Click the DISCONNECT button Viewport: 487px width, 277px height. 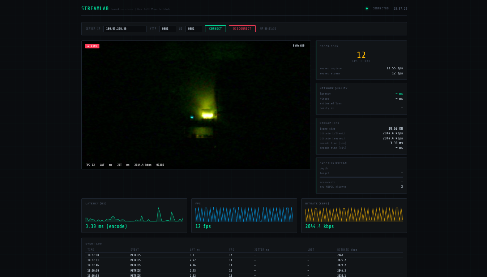pyautogui.click(x=242, y=29)
